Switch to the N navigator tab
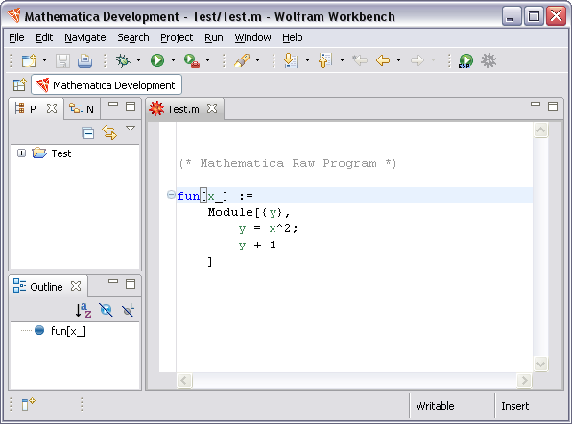The height and width of the screenshot is (424, 572). coord(82,109)
